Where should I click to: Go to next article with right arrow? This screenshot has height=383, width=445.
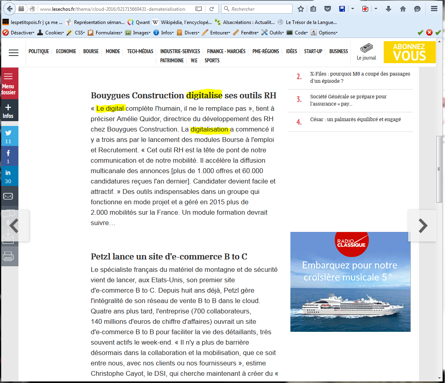click(x=423, y=226)
